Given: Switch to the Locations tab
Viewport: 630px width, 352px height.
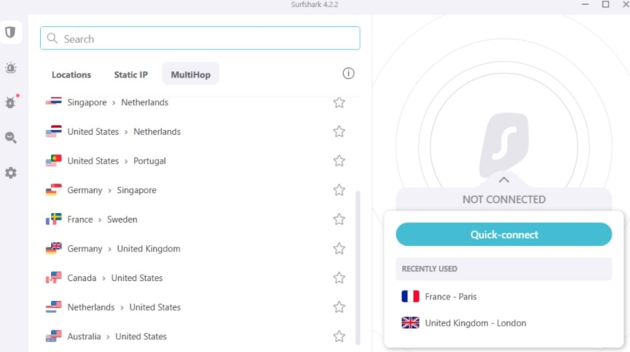Looking at the screenshot, I should pyautogui.click(x=72, y=74).
